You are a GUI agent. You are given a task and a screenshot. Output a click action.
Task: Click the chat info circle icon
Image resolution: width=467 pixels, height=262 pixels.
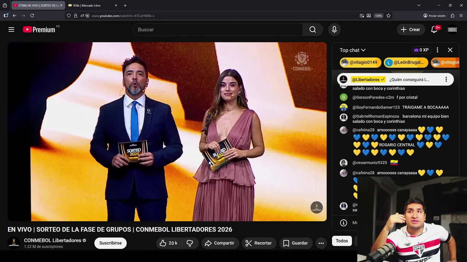click(x=343, y=223)
